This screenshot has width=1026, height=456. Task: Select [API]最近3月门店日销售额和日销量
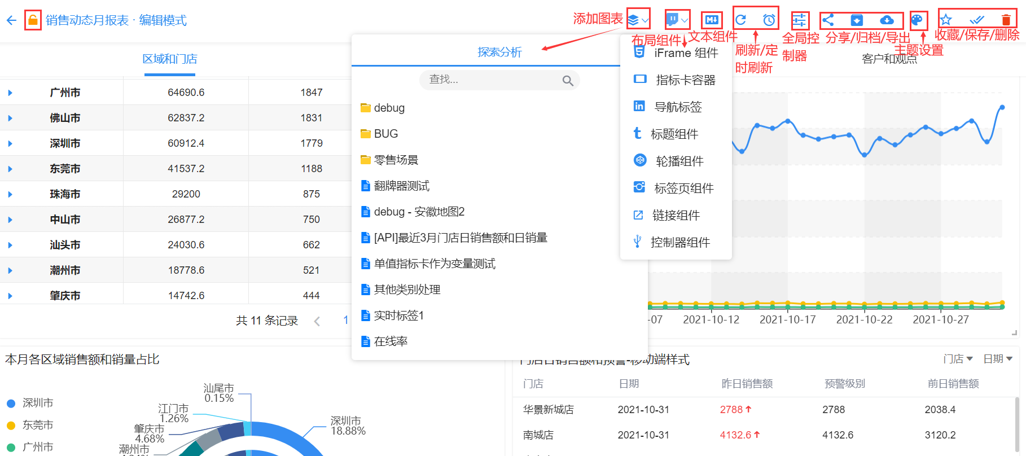coord(454,238)
